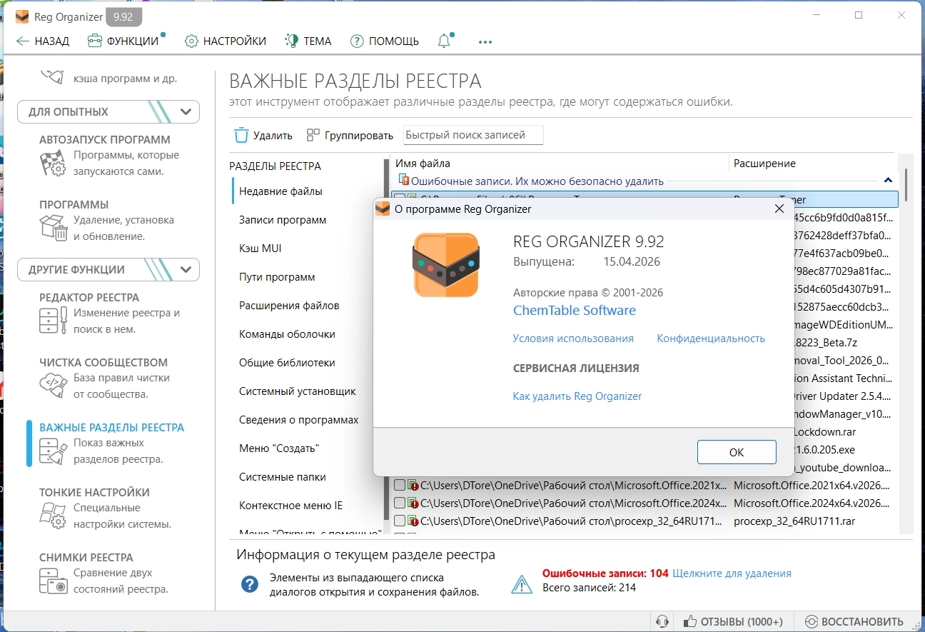
Task: Open the Конфиденциальность link
Action: point(711,338)
